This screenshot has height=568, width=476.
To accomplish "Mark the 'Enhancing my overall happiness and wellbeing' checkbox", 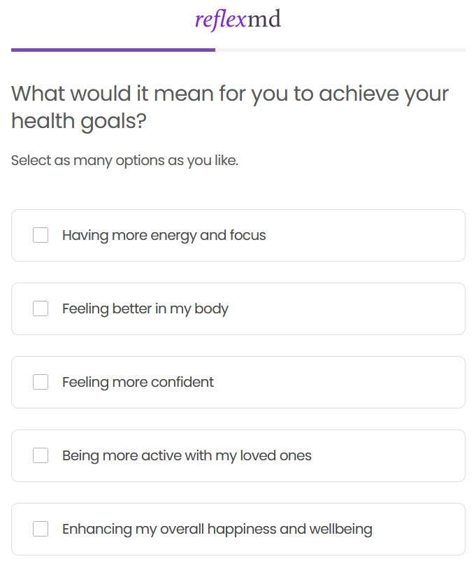I will (41, 529).
